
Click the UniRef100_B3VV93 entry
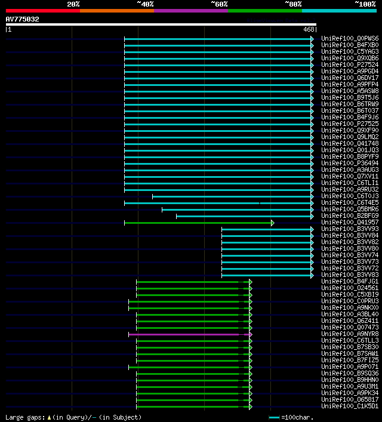click(x=350, y=229)
